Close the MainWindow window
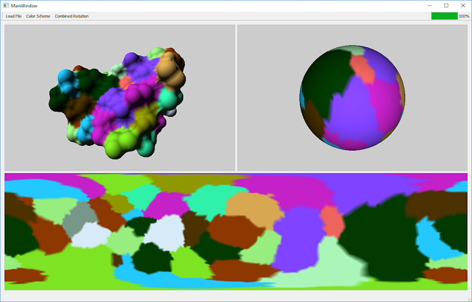This screenshot has width=472, height=302. tap(463, 5)
